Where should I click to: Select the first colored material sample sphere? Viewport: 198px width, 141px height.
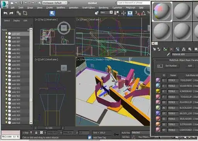point(162,12)
